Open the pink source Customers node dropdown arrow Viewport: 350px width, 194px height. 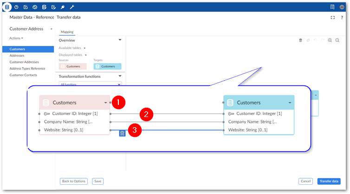[x=105, y=103]
